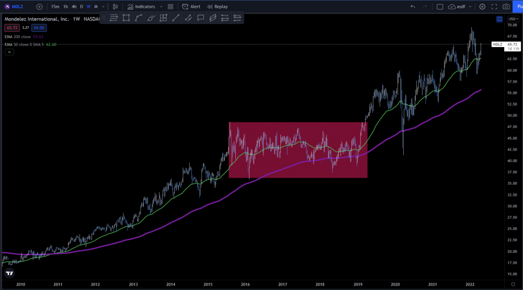Image resolution: width=523 pixels, height=290 pixels.
Task: Select the comment callout tool
Action: point(200,18)
